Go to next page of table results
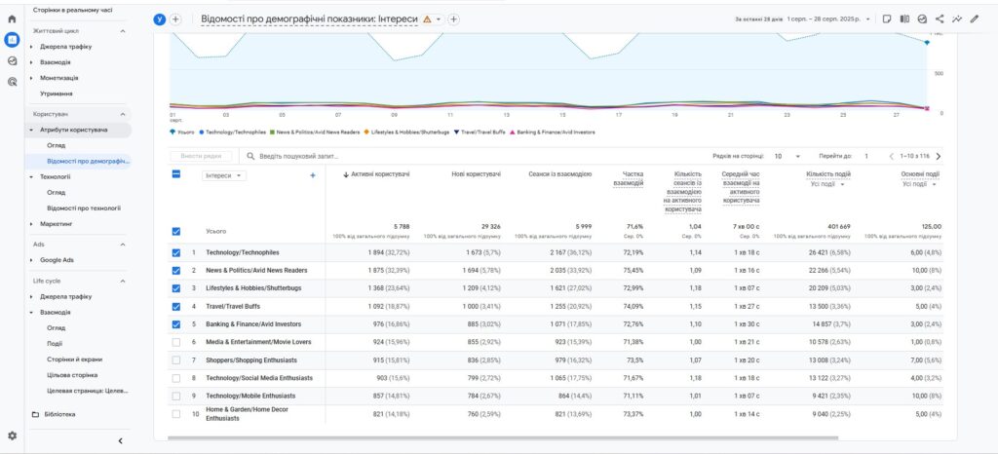 click(939, 156)
